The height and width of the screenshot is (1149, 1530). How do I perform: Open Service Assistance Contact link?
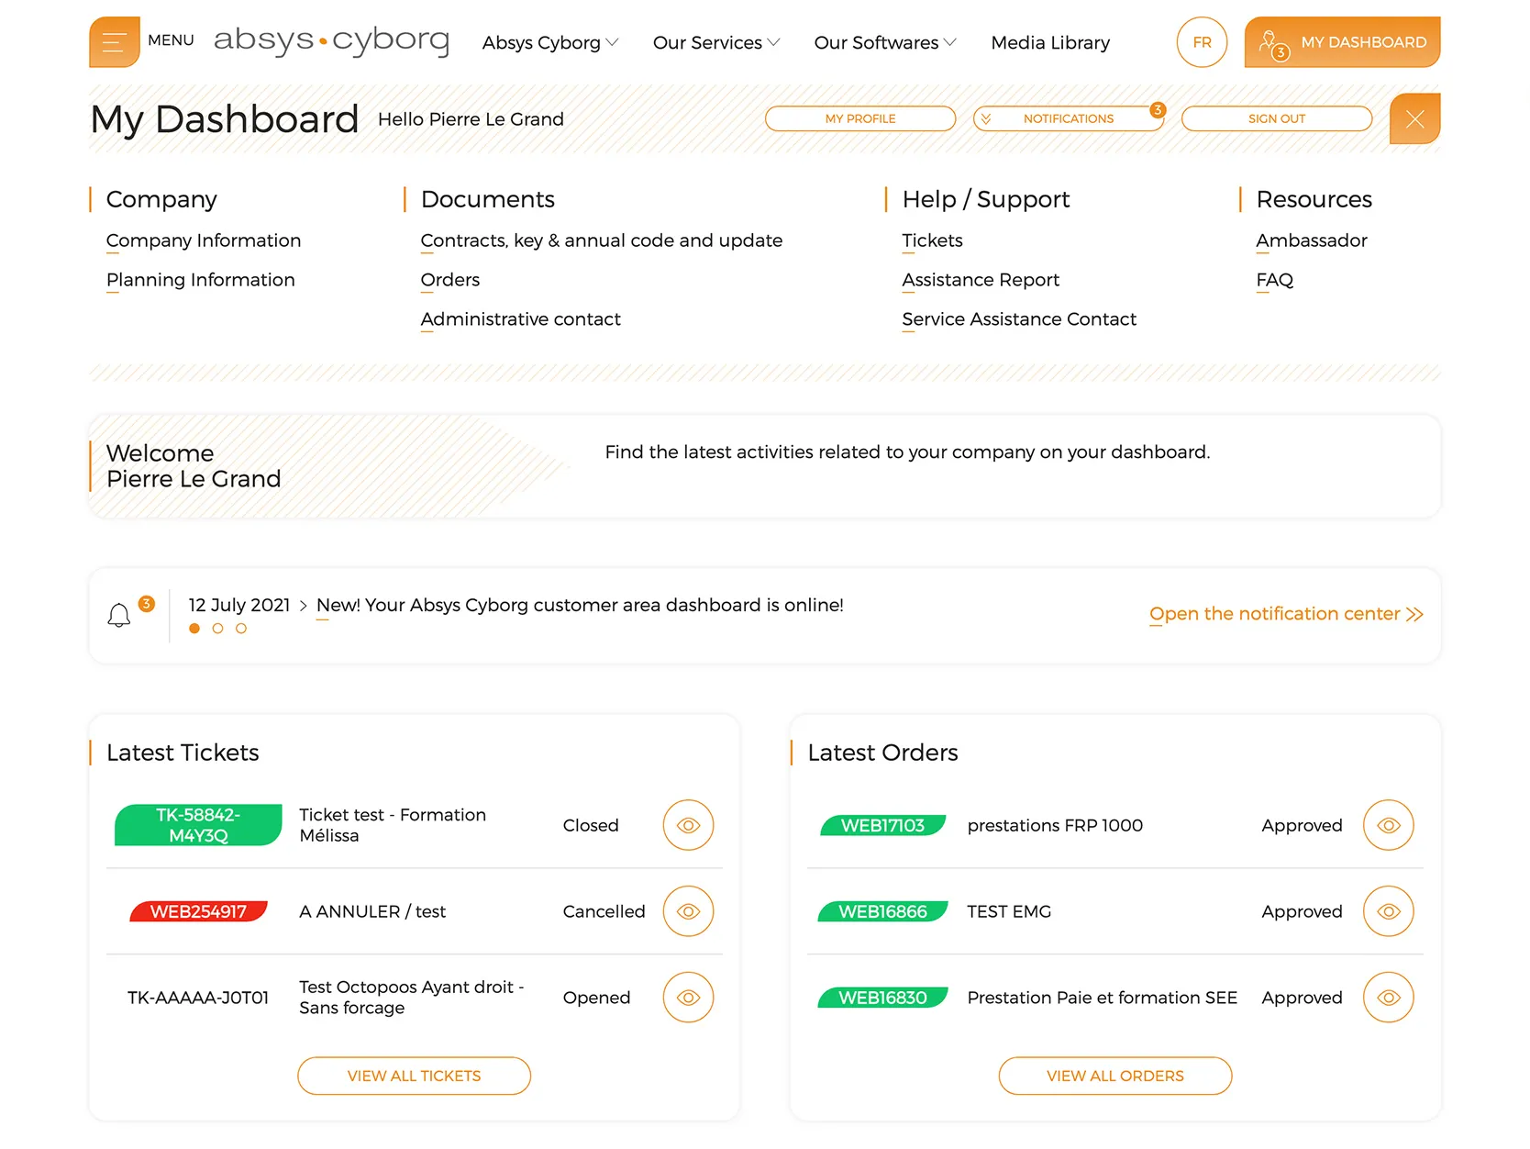coord(1019,319)
